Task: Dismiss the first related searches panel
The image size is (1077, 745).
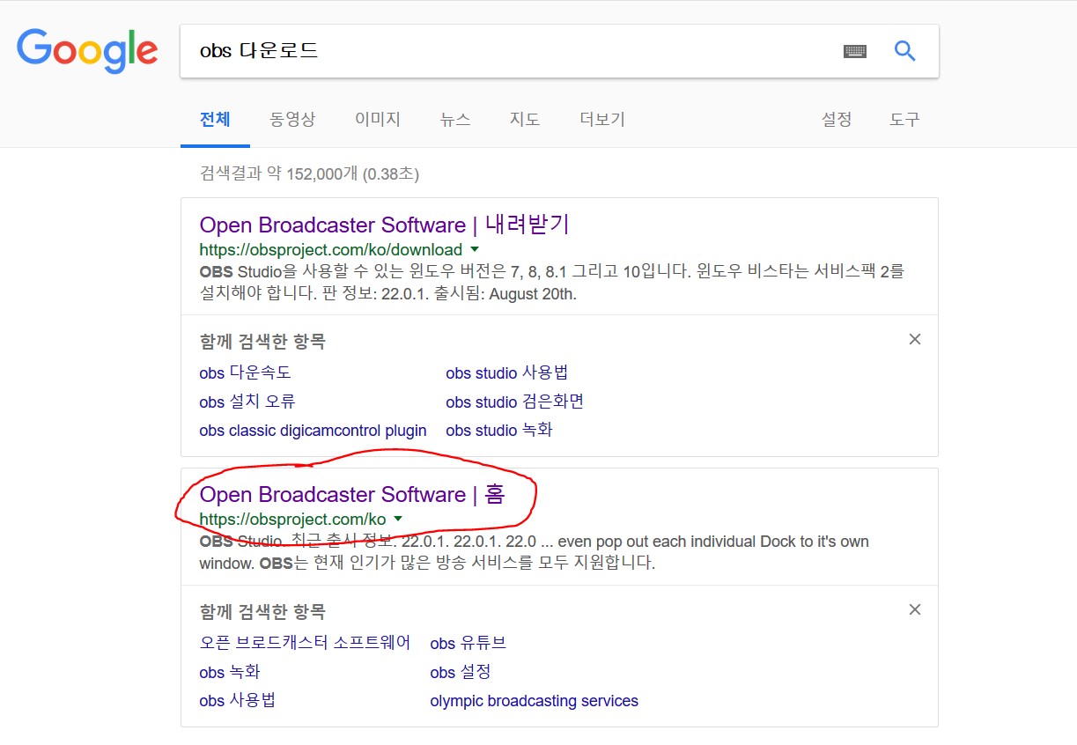Action: coord(914,339)
